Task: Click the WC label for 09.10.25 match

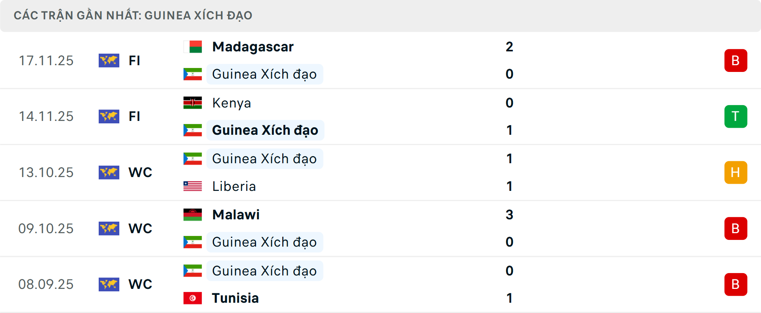Action: click(x=140, y=228)
